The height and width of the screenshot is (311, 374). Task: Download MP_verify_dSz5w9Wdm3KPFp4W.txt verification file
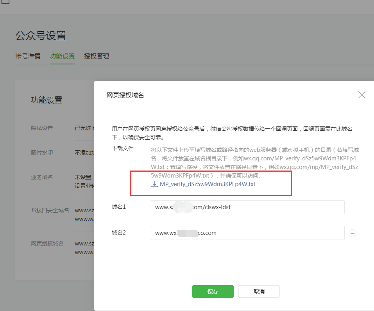pyautogui.click(x=206, y=184)
